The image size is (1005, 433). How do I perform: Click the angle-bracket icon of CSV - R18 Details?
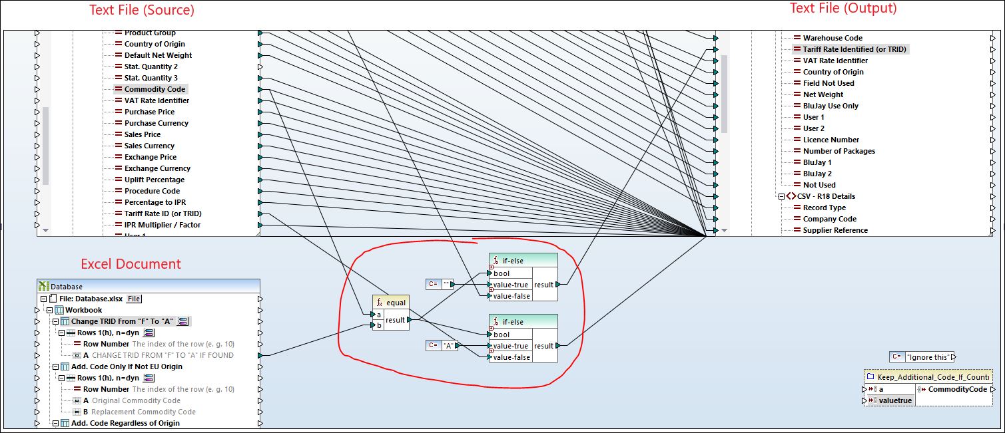pyautogui.click(x=791, y=196)
